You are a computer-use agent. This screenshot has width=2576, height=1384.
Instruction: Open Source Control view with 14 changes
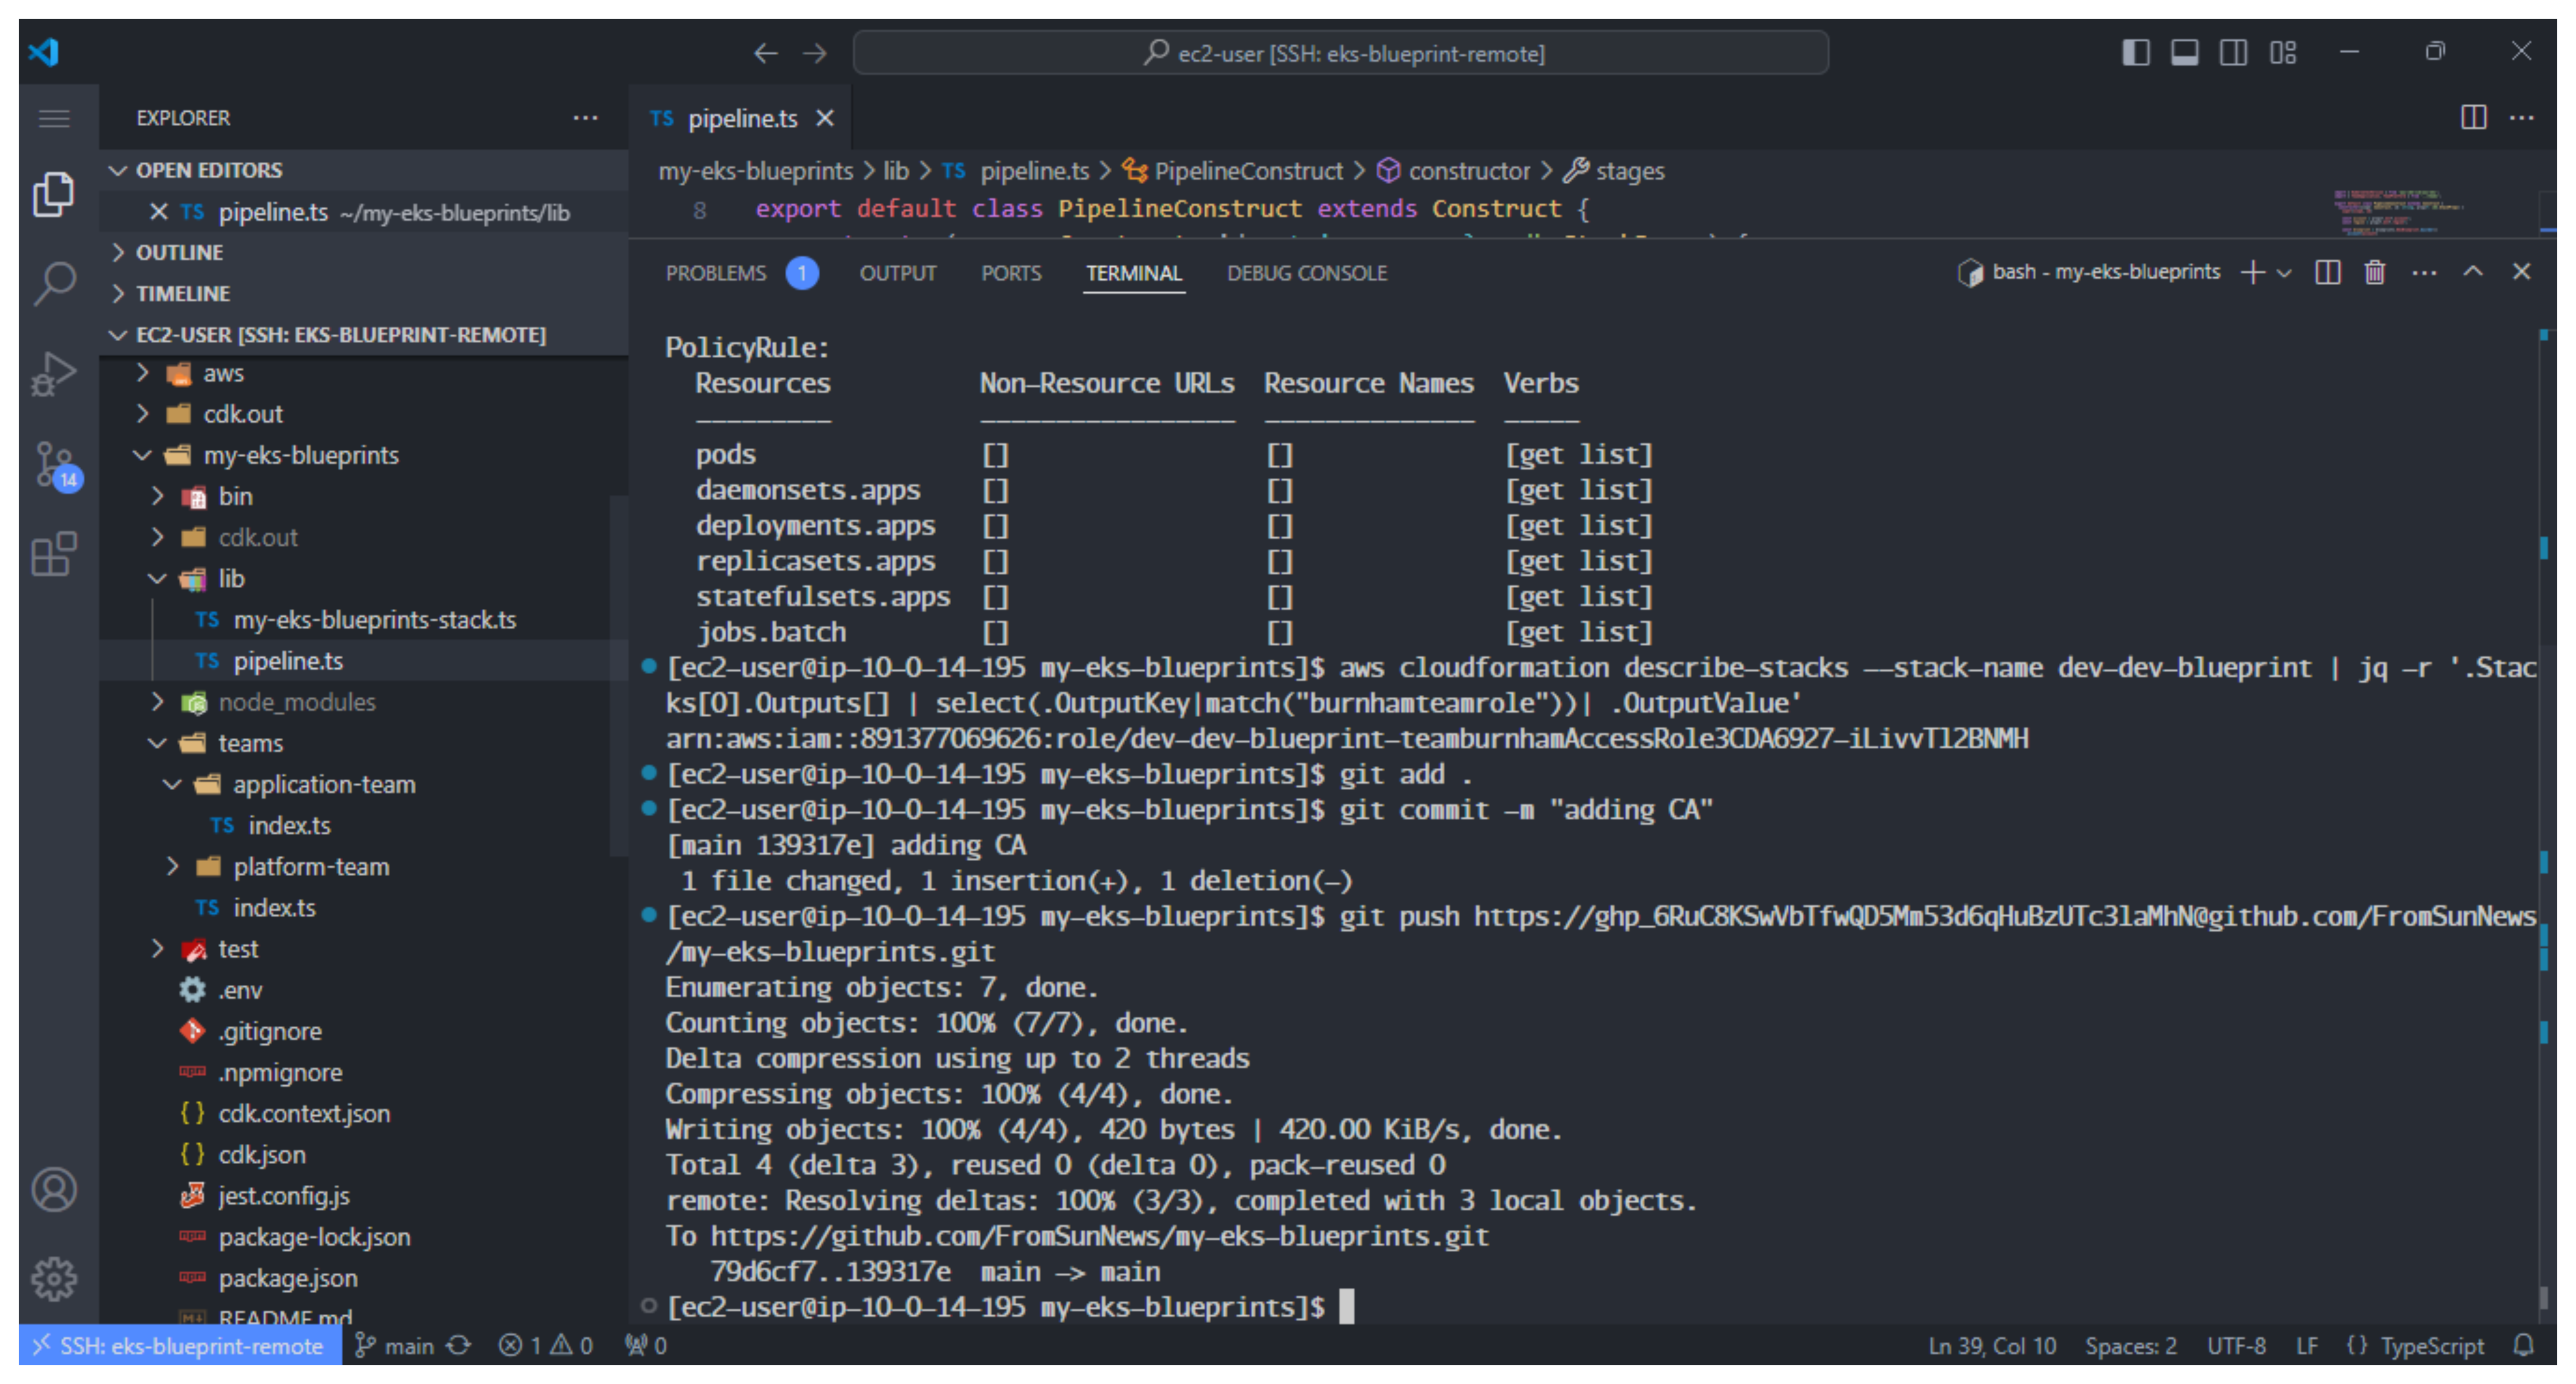tap(54, 464)
